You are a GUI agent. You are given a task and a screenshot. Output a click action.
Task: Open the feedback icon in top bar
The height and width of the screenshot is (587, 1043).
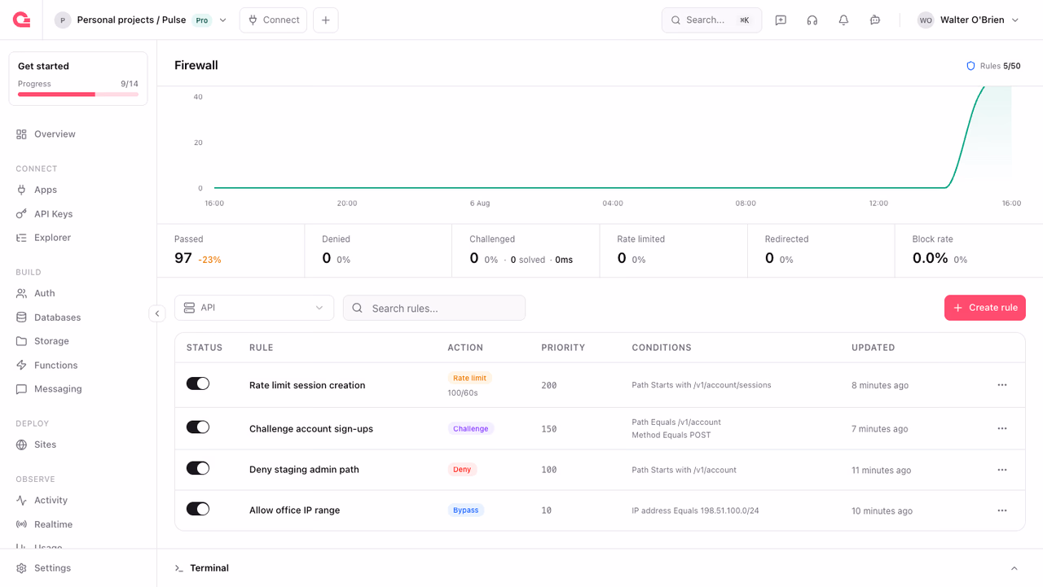click(781, 20)
